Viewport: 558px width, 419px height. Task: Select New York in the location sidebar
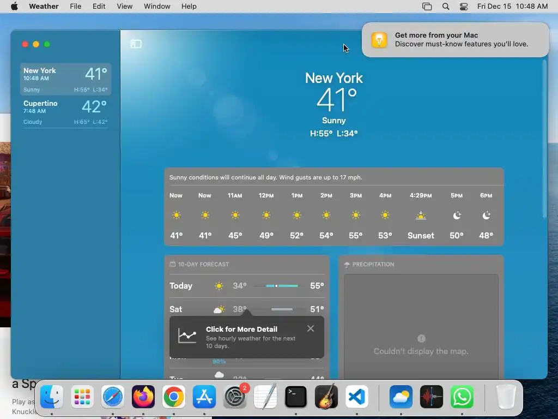65,79
